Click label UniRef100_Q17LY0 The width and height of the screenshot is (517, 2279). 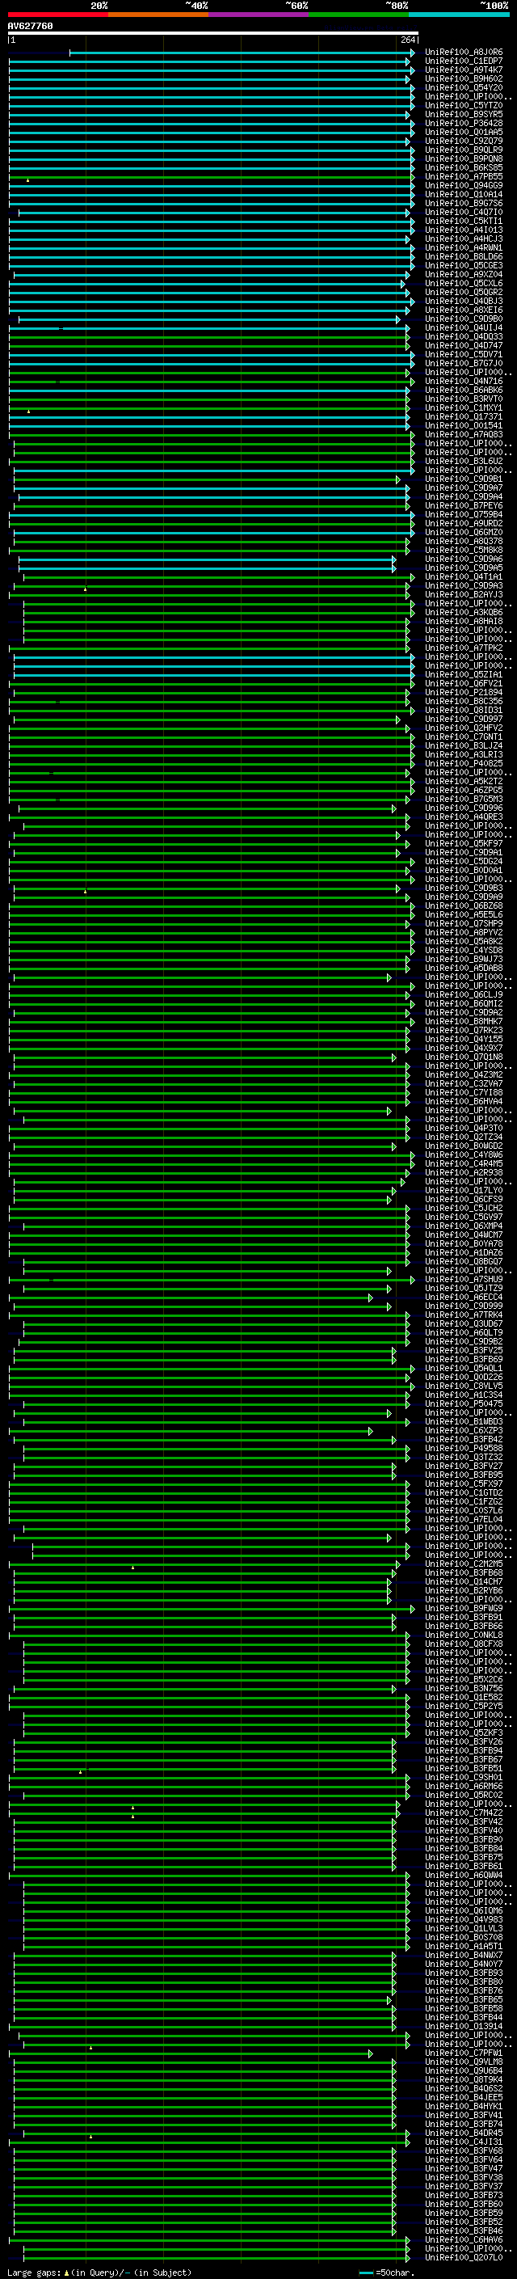[x=464, y=1191]
